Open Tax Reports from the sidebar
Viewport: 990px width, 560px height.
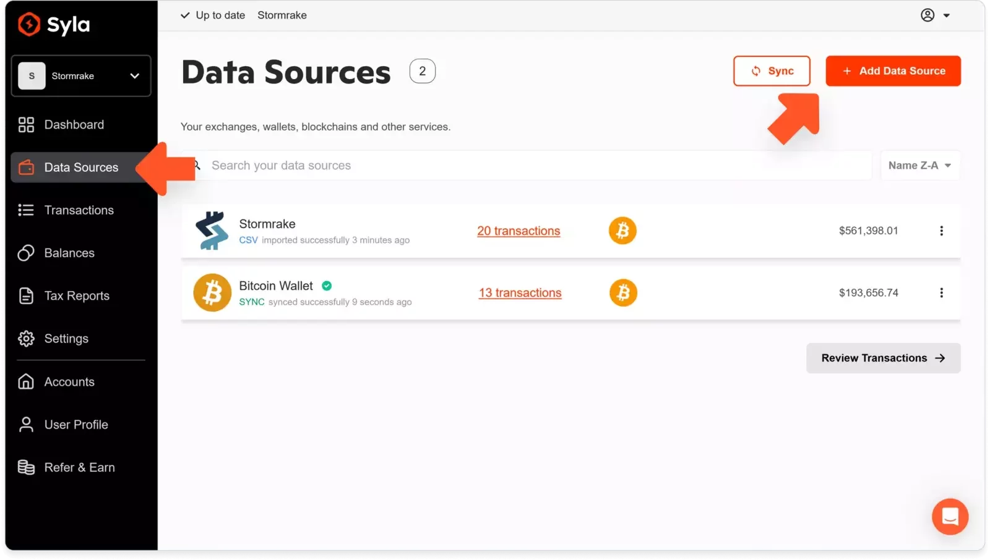click(77, 296)
